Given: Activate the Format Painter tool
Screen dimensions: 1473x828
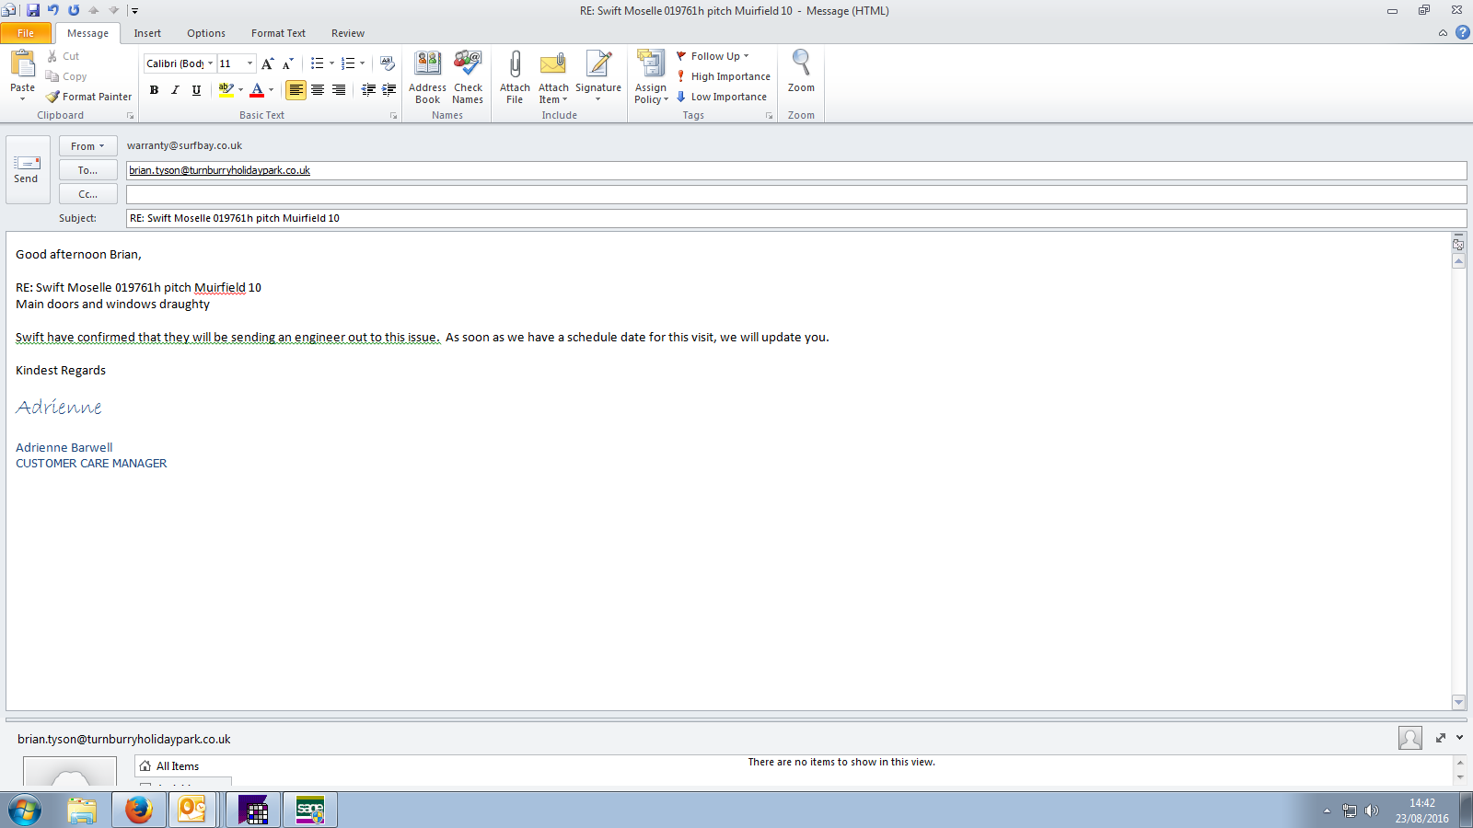Looking at the screenshot, I should pyautogui.click(x=89, y=97).
